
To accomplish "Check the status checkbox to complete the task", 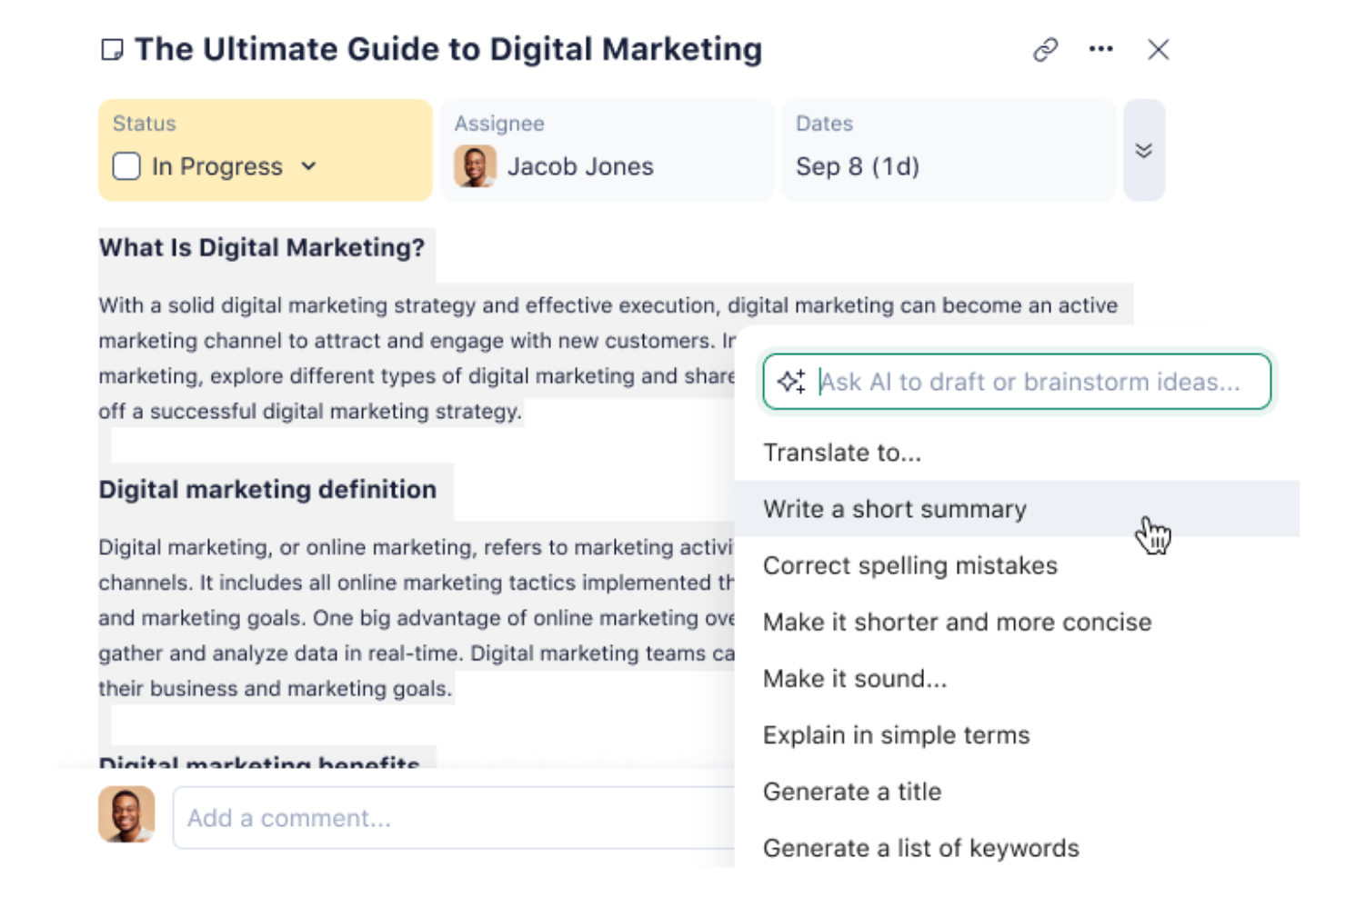I will coord(126,166).
